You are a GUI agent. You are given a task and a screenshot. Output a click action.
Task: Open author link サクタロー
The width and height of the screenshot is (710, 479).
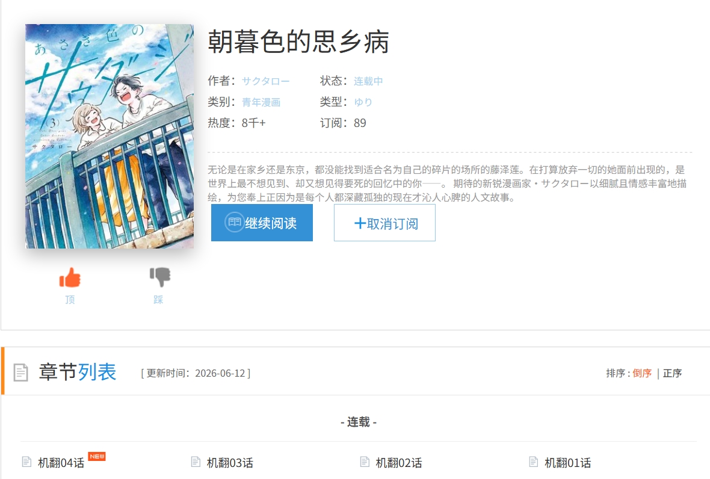coord(266,81)
